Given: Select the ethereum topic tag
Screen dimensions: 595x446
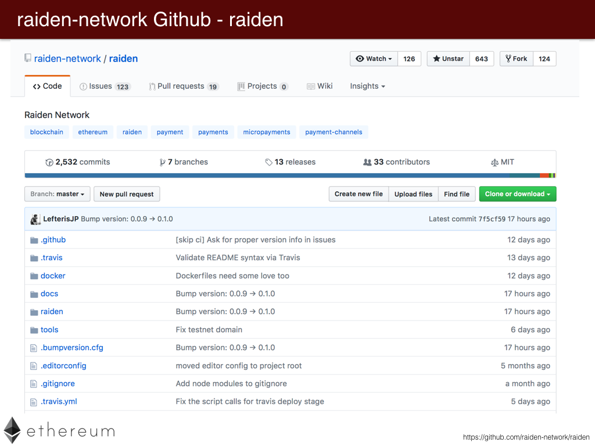Looking at the screenshot, I should click(92, 132).
